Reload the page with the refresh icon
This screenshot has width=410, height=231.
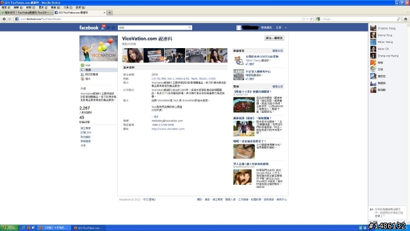coord(311,19)
